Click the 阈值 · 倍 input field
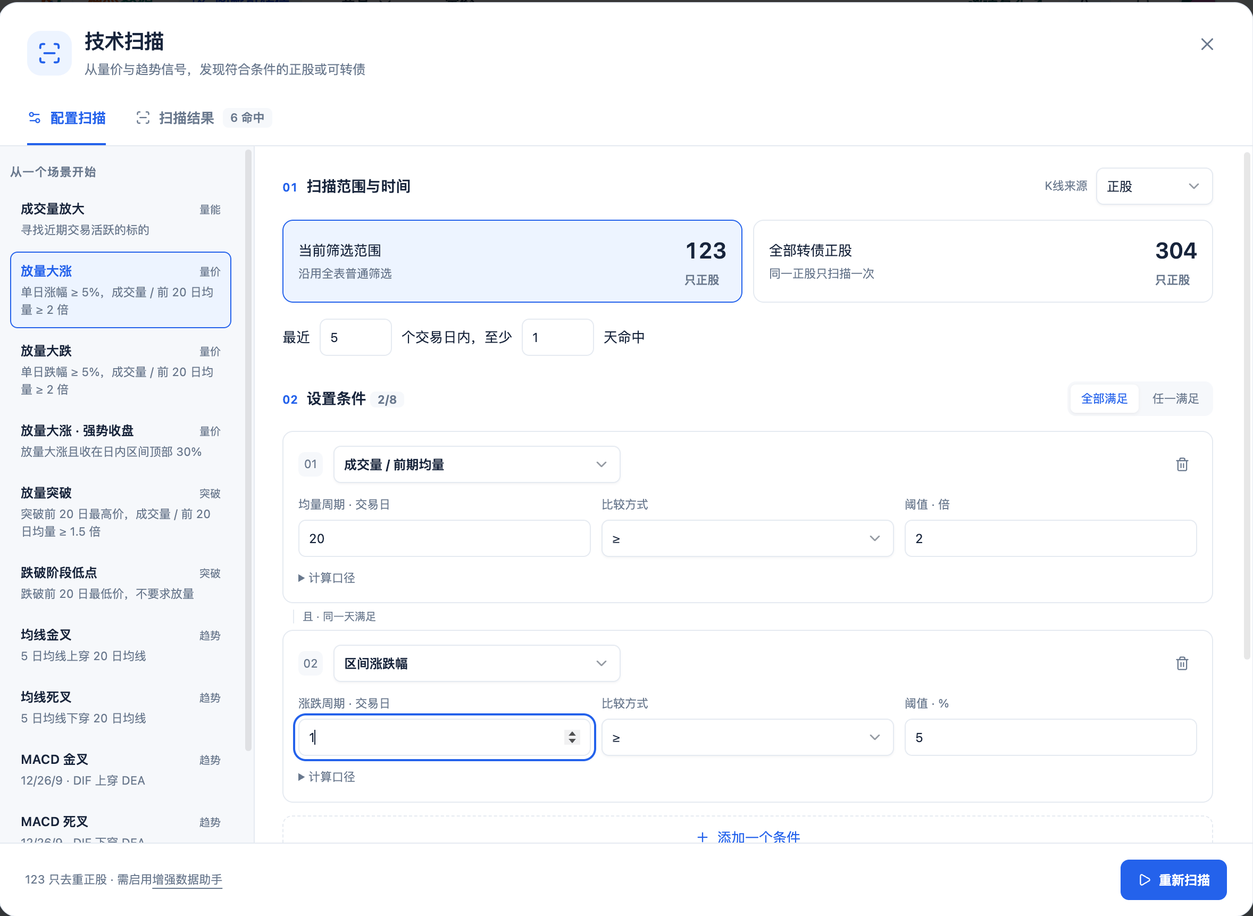The image size is (1253, 916). pyautogui.click(x=1050, y=538)
